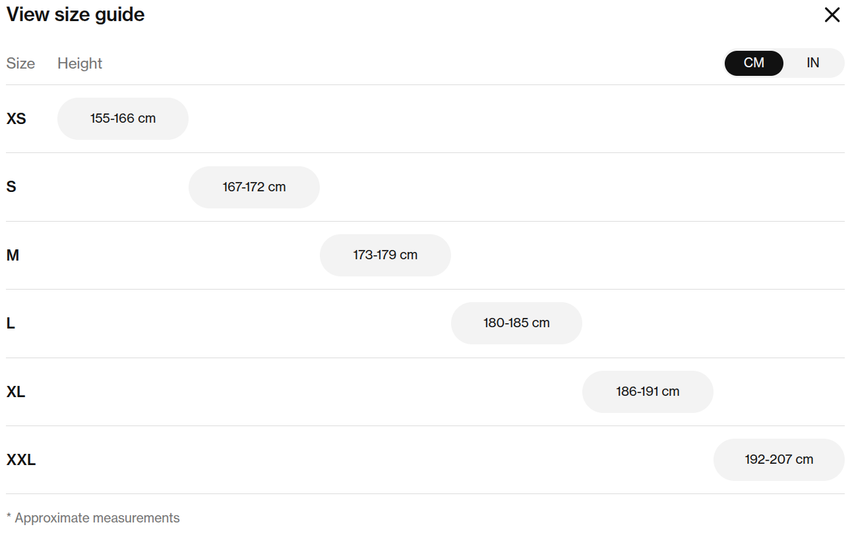Close the size guide with X icon
This screenshot has height=535, width=852.
point(832,15)
